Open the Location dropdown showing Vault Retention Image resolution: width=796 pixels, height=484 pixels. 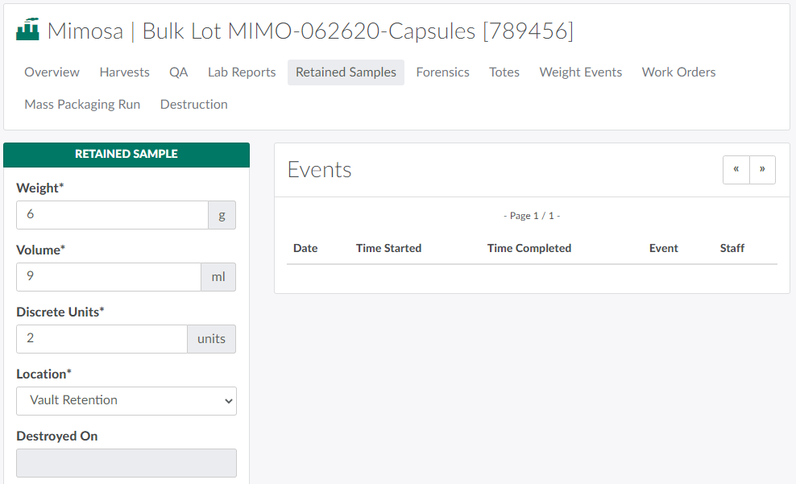[x=126, y=401]
